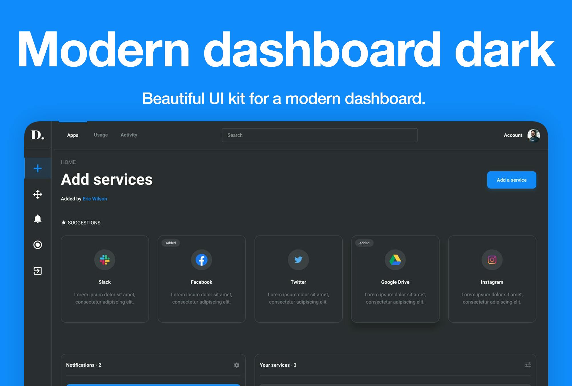572x386 pixels.
Task: Open the account avatar picture
Action: coord(534,135)
